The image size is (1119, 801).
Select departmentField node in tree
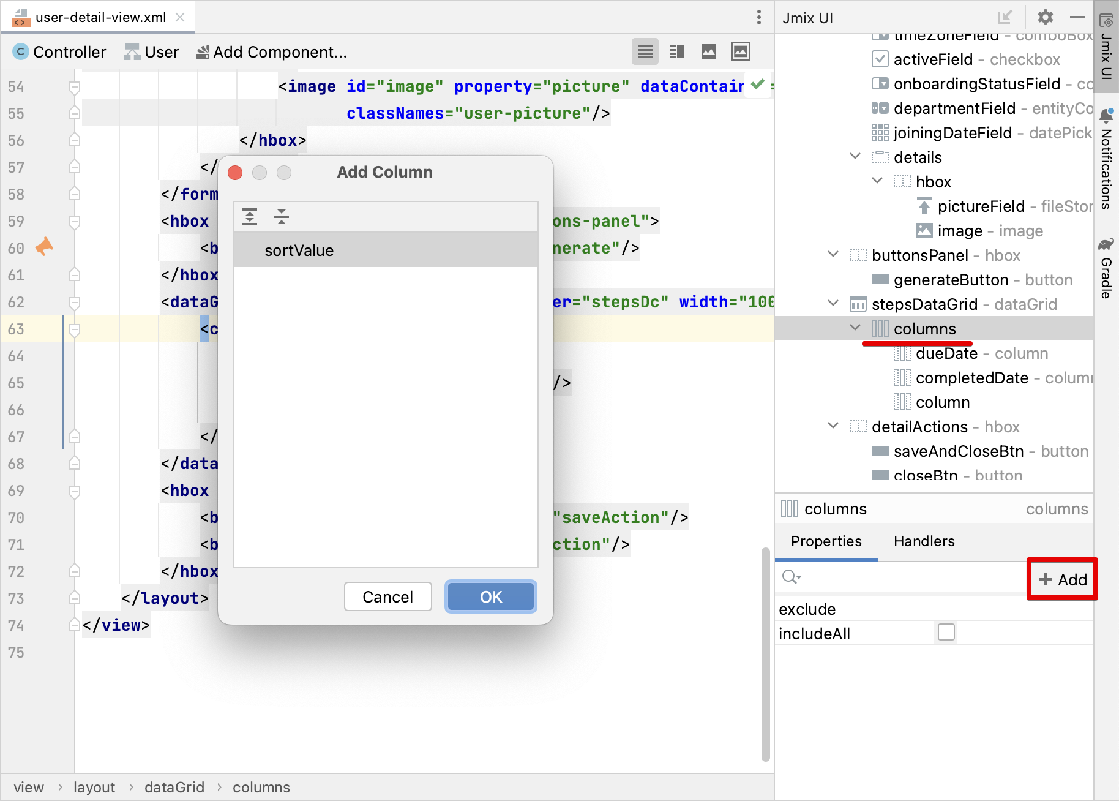(981, 108)
